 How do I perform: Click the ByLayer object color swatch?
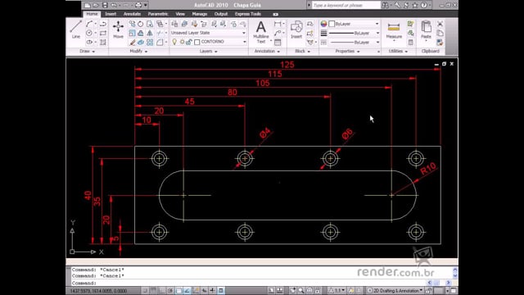click(332, 24)
